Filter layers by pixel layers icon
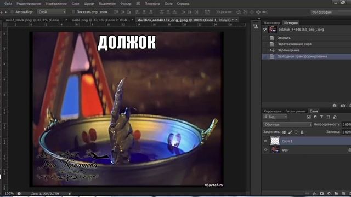The height and width of the screenshot is (197, 351). 309,117
